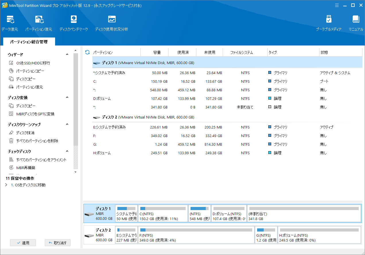Select ディスク 1 header row in list
The height and width of the screenshot is (255, 365).
[x=227, y=63]
